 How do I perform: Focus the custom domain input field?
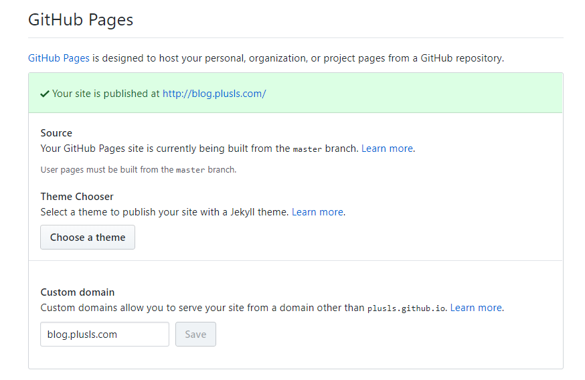coord(105,334)
